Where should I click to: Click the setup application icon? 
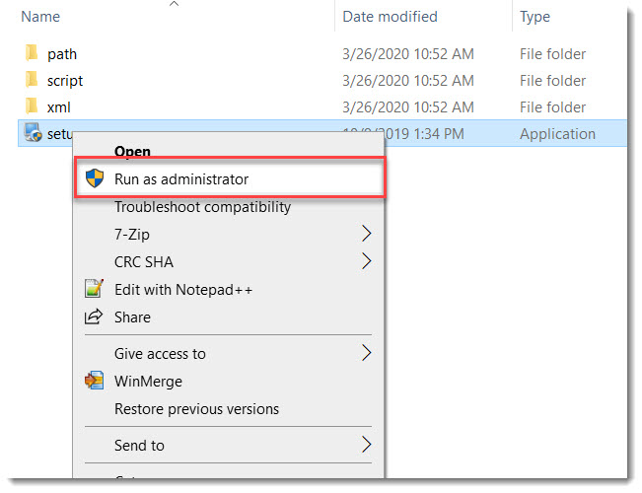[32, 133]
